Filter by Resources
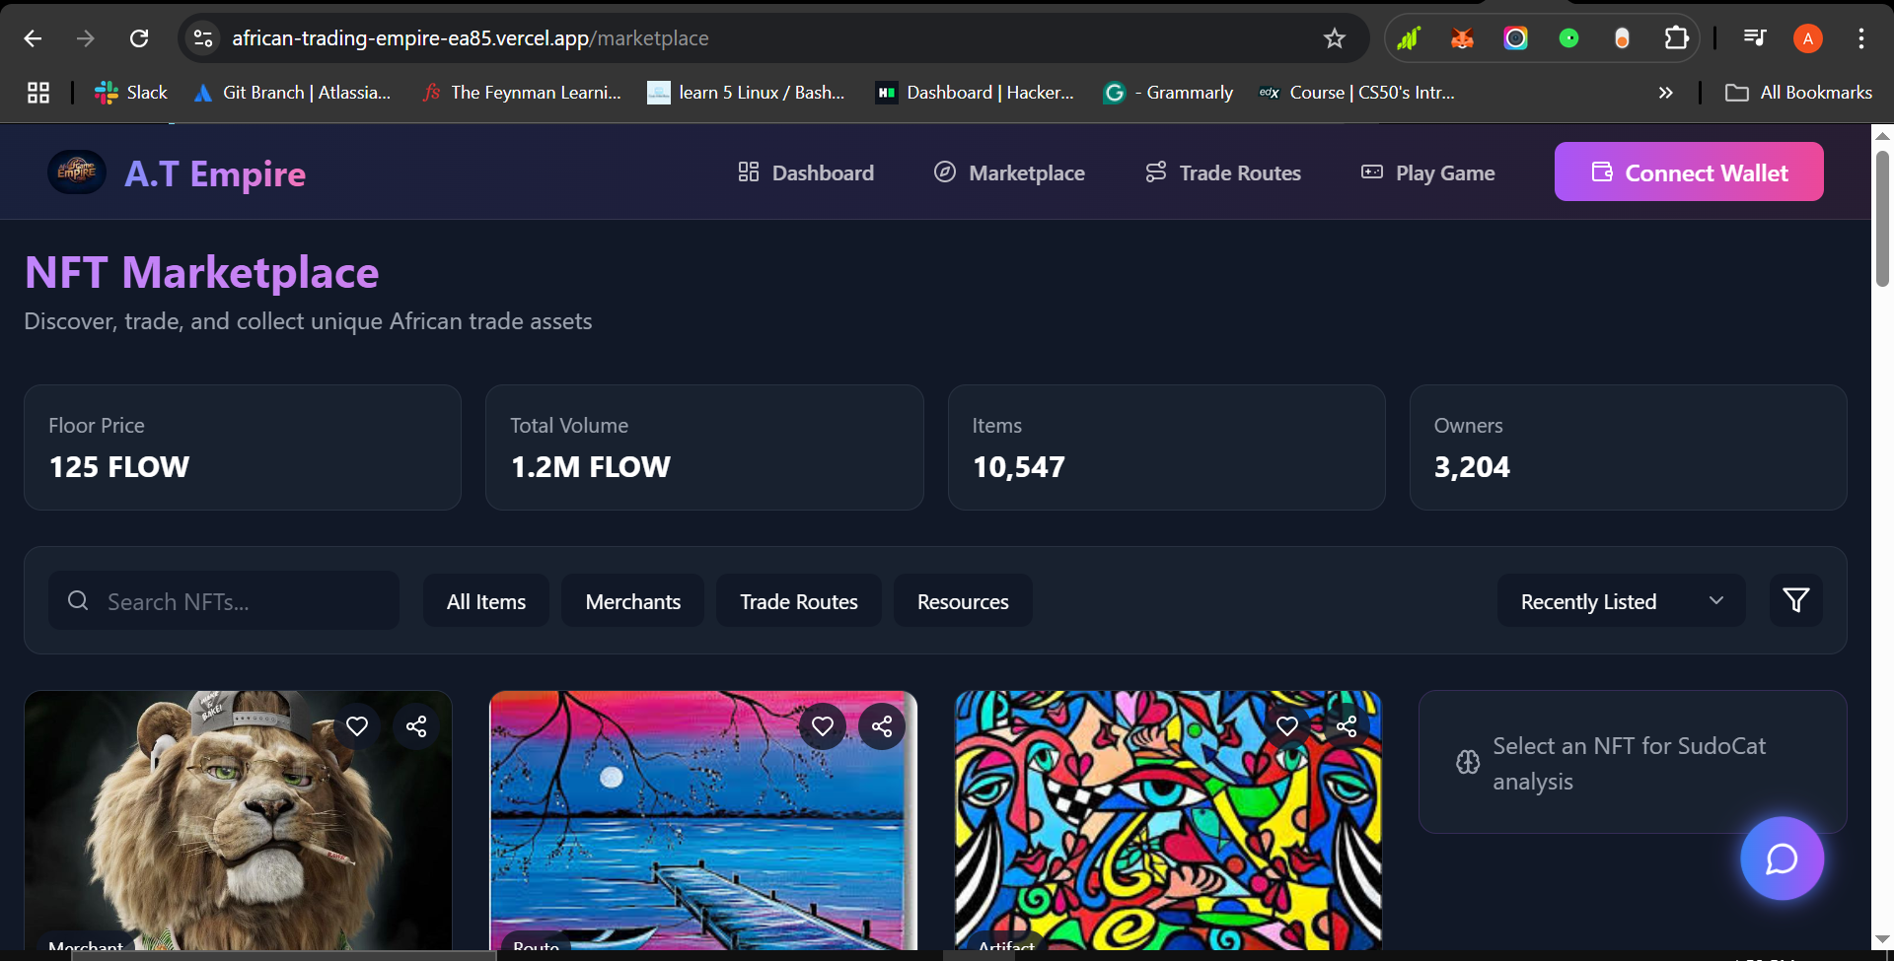Viewport: 1894px width, 961px height. pyautogui.click(x=963, y=601)
